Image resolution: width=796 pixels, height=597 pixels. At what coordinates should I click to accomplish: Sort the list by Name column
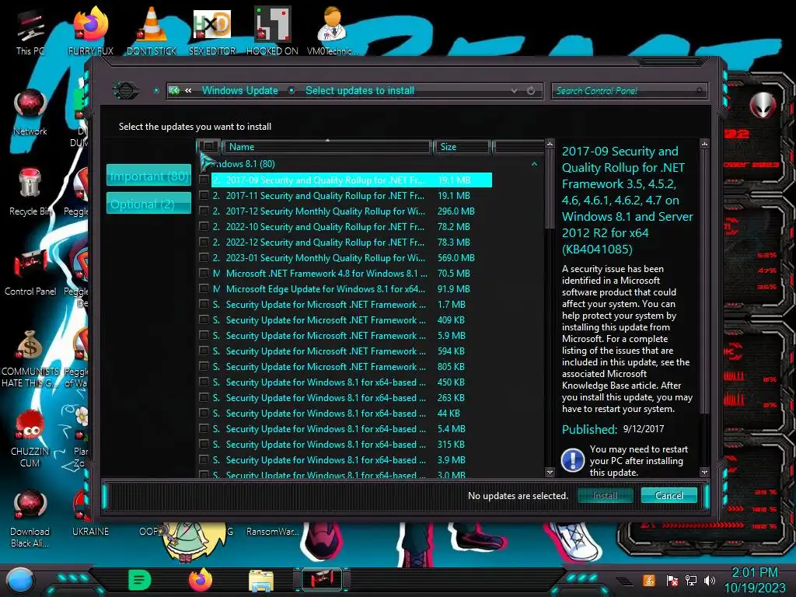(x=327, y=147)
